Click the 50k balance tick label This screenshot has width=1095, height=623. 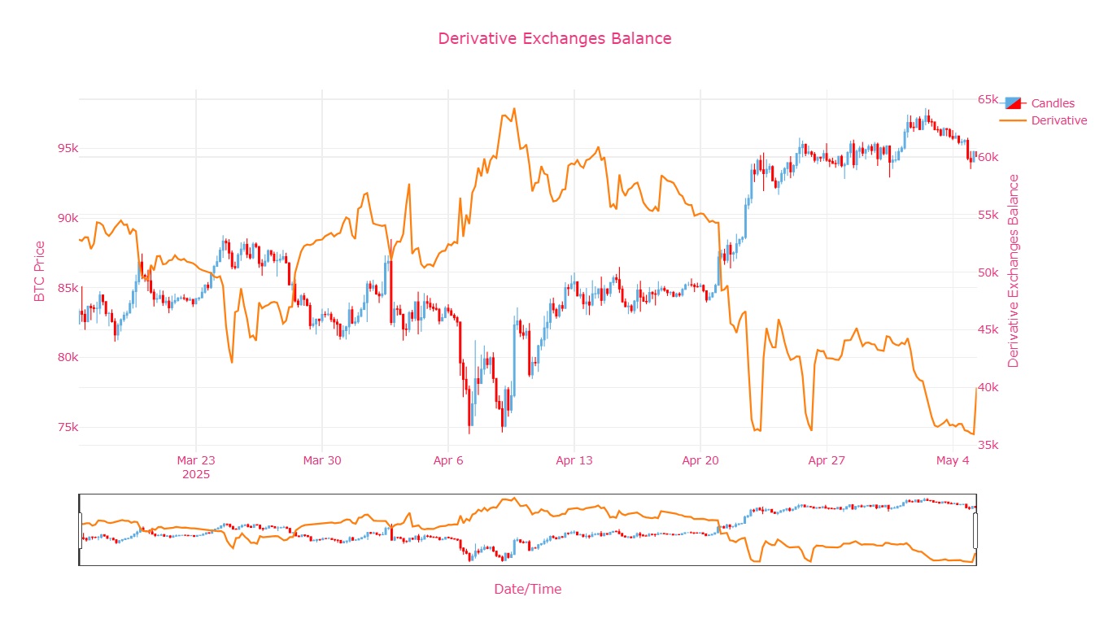[x=988, y=272]
